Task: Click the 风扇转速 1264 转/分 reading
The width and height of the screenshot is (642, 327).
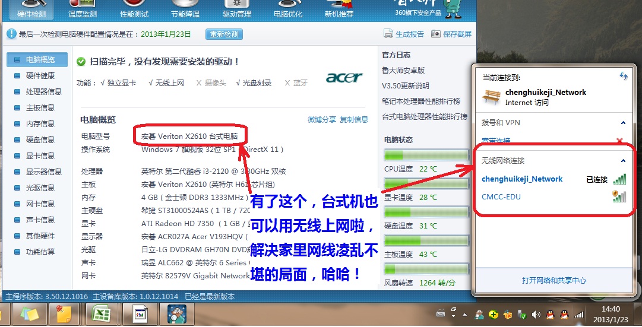Action: pos(437,283)
